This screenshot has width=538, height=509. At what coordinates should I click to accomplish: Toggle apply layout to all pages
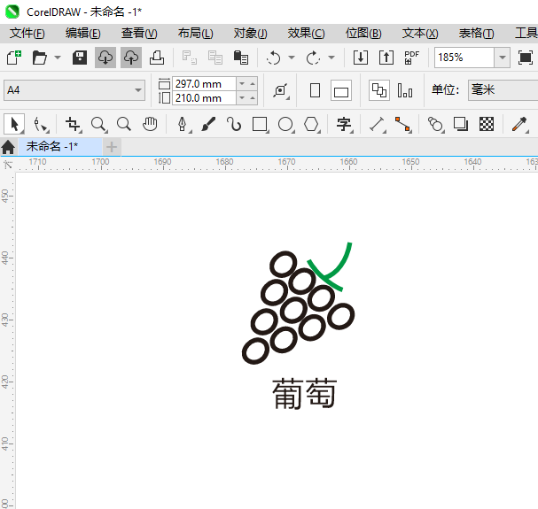coord(379,90)
